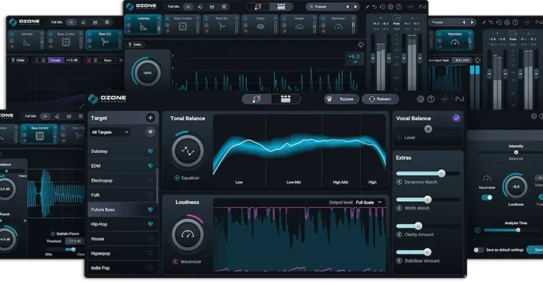Click Delta button in top-center window
This screenshot has width=543, height=284.
tap(135, 44)
